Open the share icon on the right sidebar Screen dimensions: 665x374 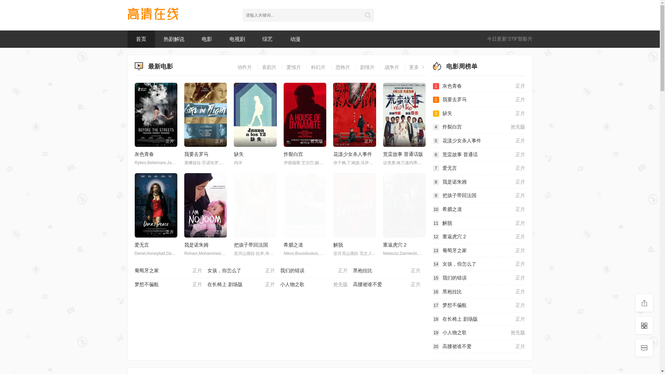pyautogui.click(x=644, y=303)
